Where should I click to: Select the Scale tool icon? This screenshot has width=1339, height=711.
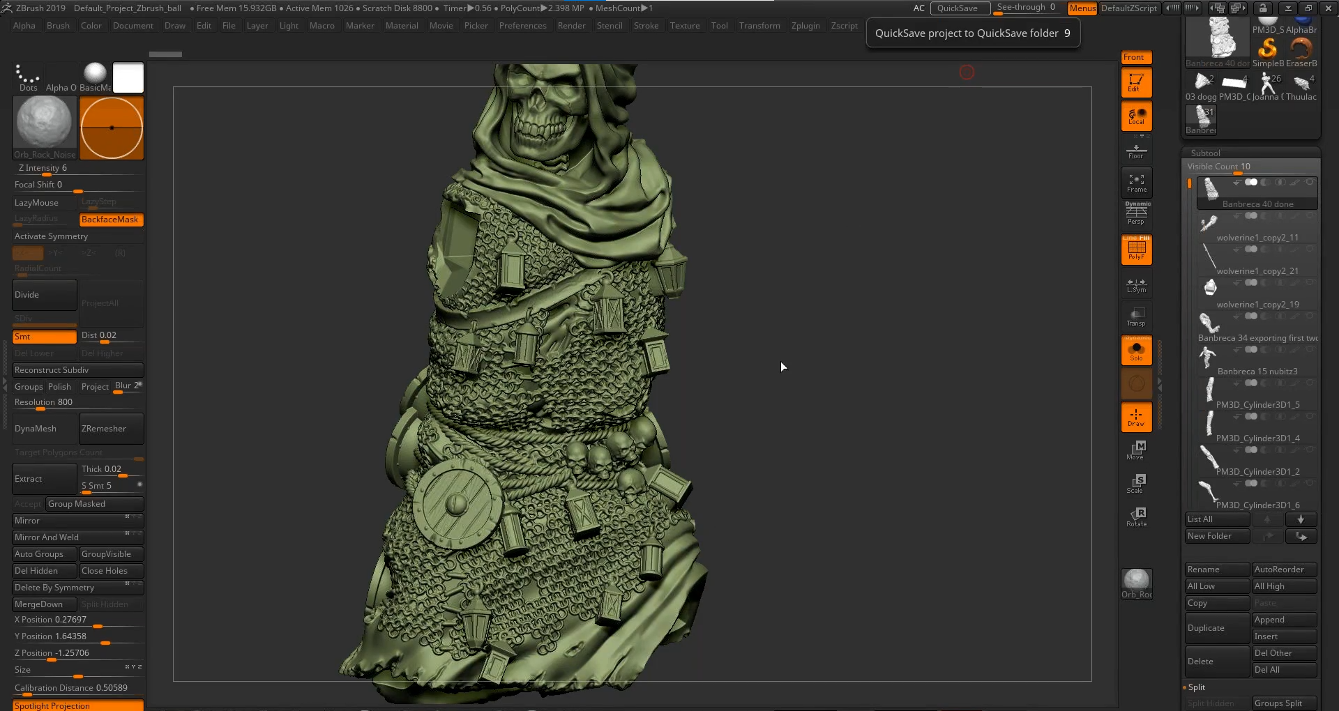pos(1136,484)
